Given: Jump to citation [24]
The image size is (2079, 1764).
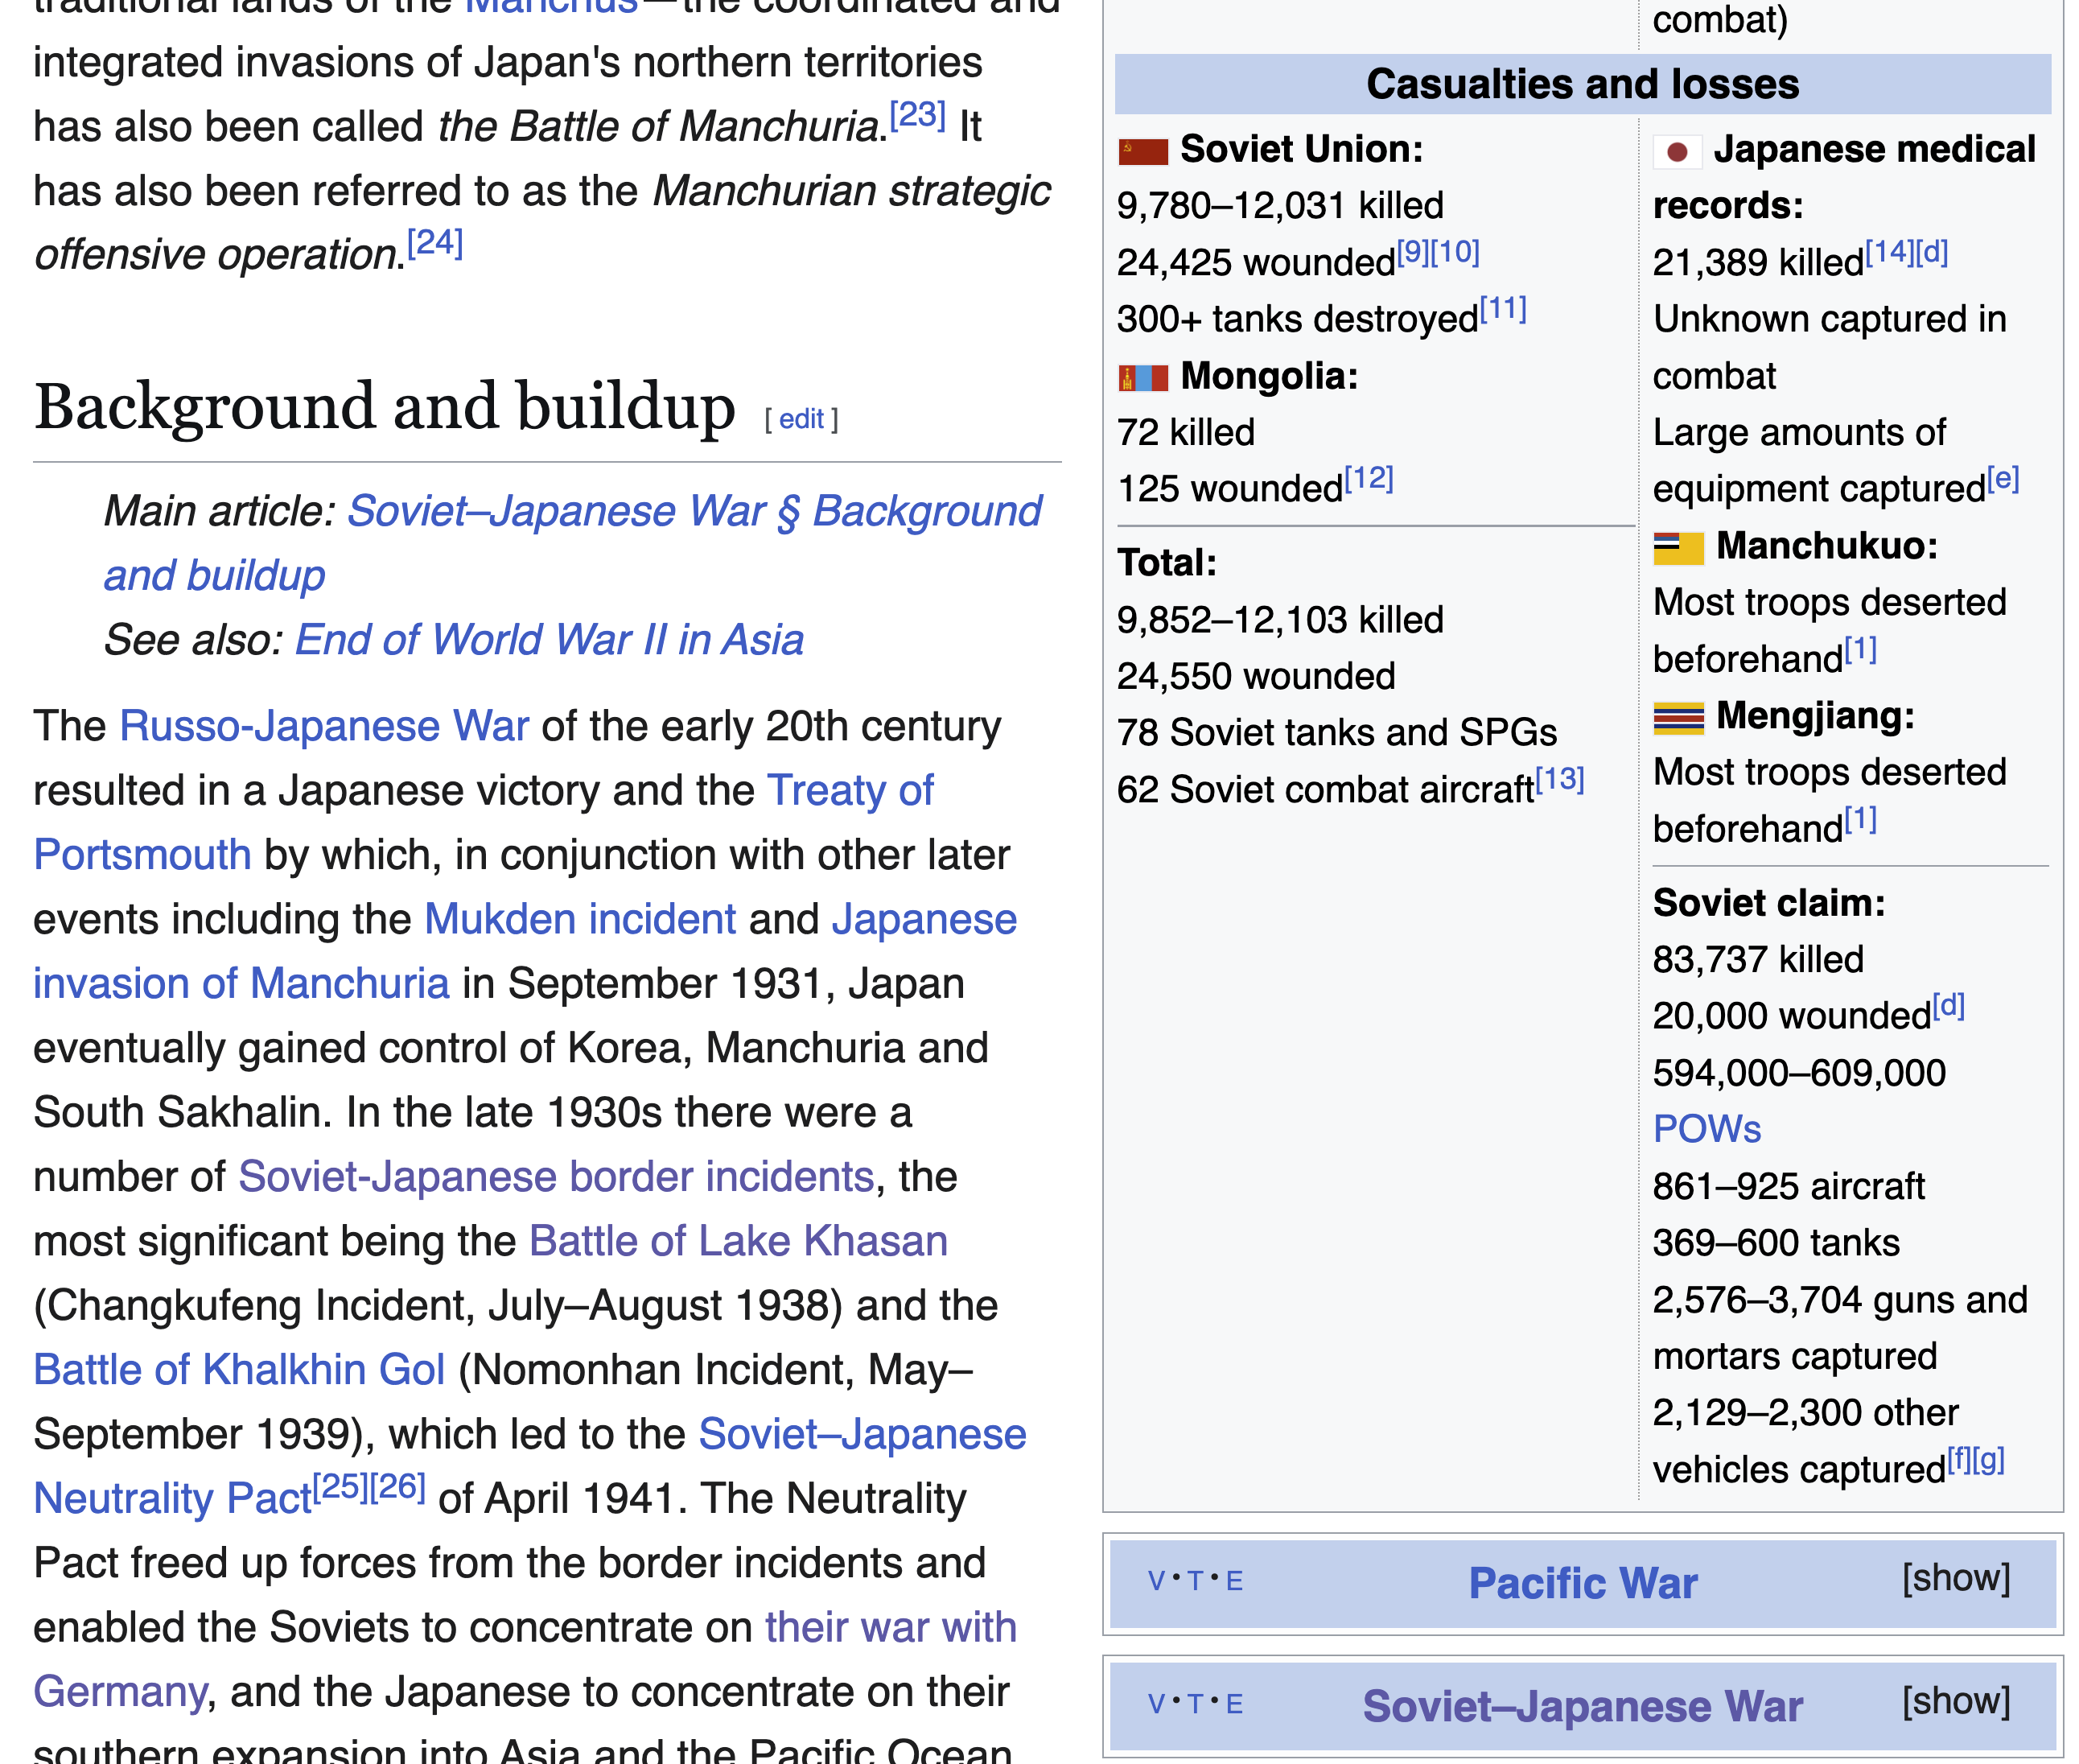Looking at the screenshot, I should click(x=434, y=242).
